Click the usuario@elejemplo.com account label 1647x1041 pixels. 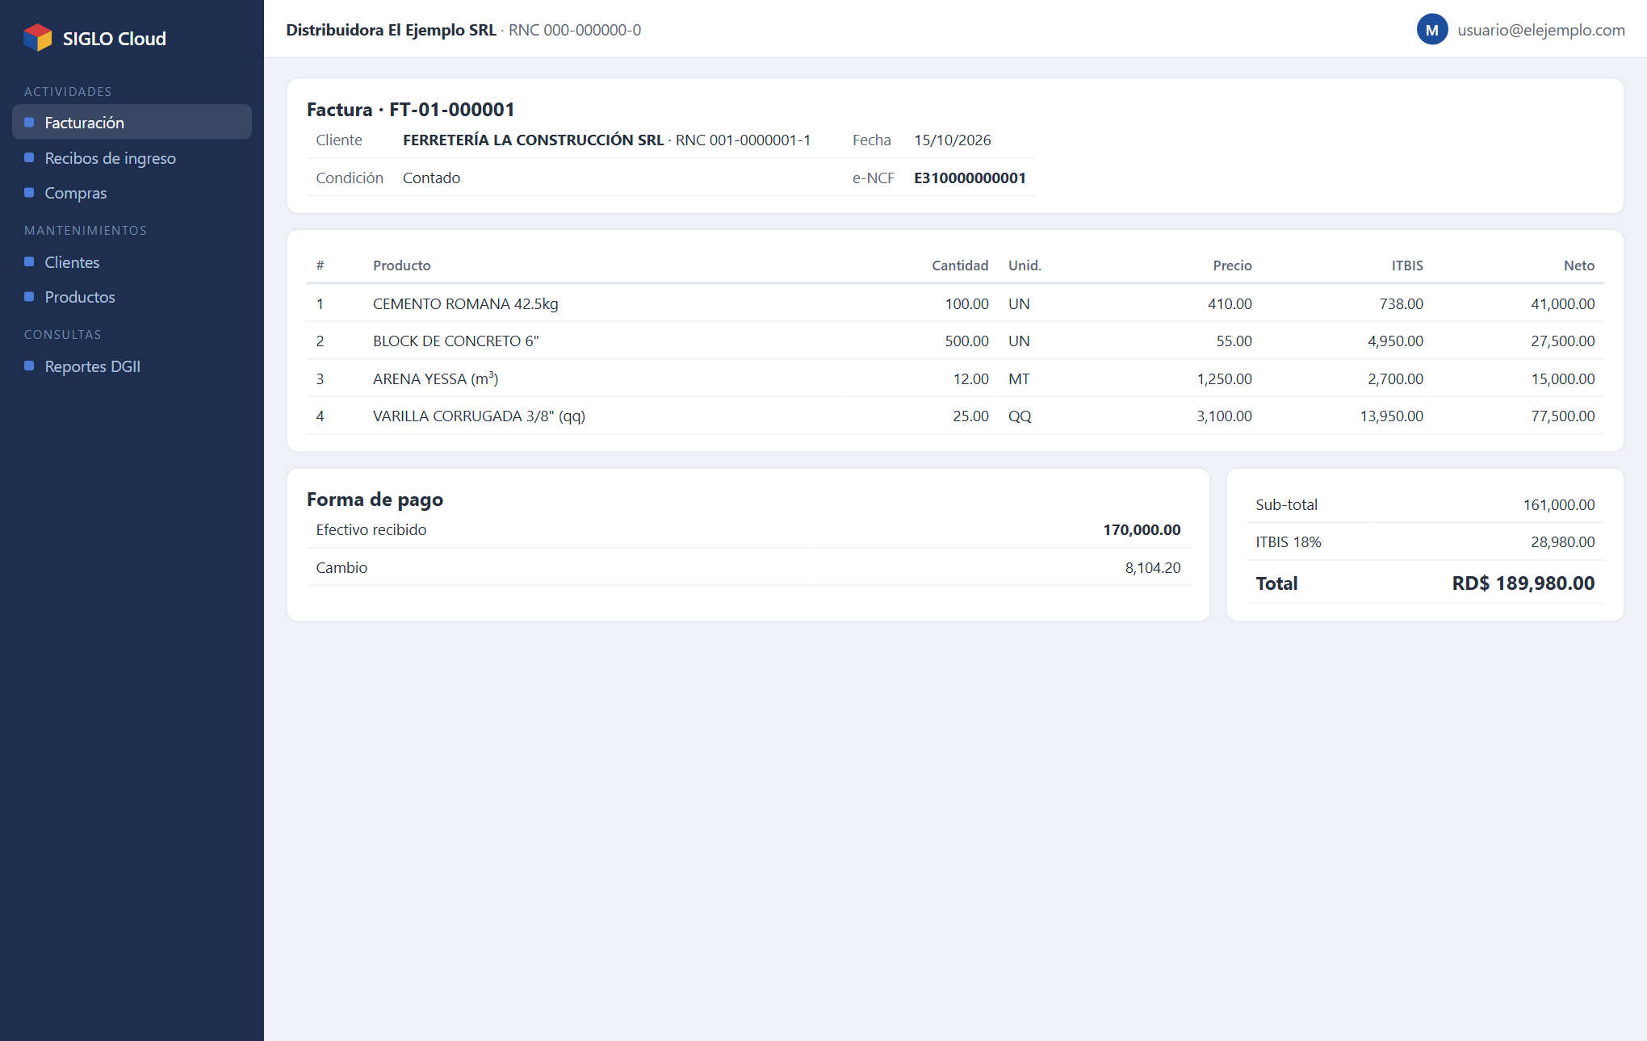point(1540,30)
